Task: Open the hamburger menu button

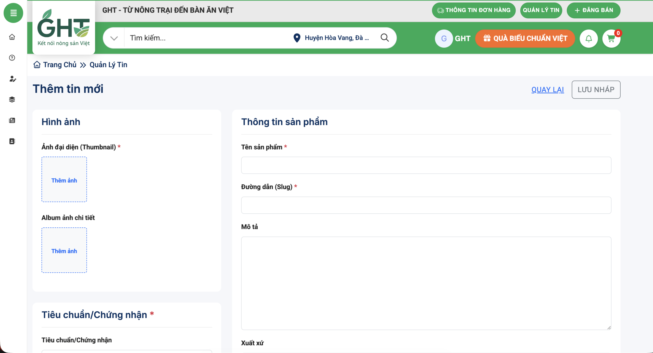Action: (x=13, y=13)
